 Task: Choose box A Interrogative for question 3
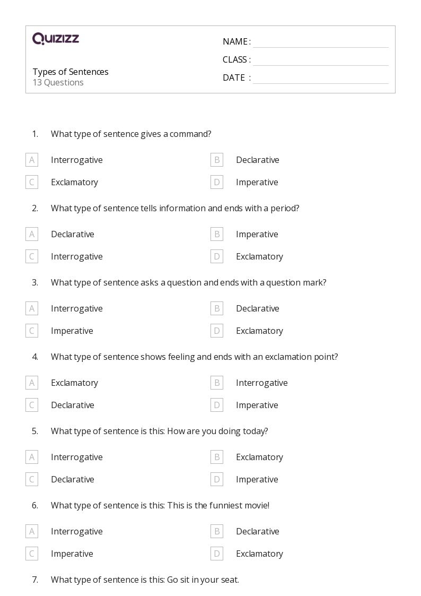tap(32, 308)
